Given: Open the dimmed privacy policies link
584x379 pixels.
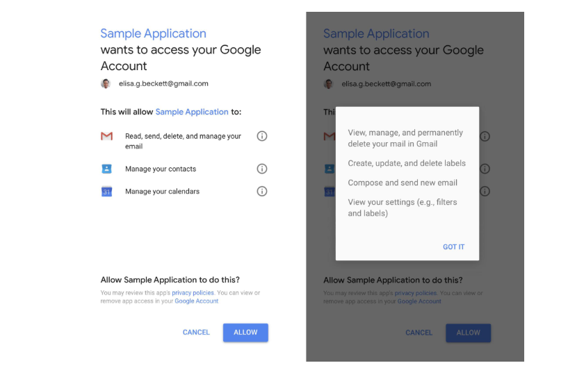Looking at the screenshot, I should pos(415,293).
